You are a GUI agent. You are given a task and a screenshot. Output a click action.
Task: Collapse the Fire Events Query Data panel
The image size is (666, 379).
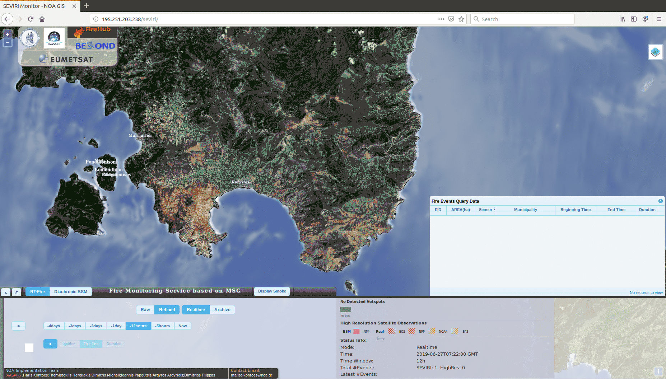661,201
